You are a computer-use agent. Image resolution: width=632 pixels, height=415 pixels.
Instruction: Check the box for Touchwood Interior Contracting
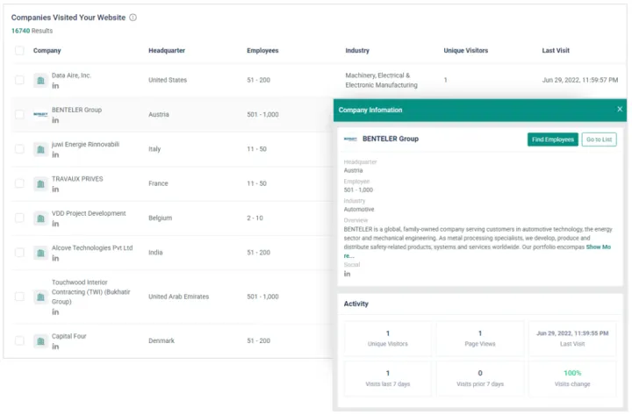(19, 297)
